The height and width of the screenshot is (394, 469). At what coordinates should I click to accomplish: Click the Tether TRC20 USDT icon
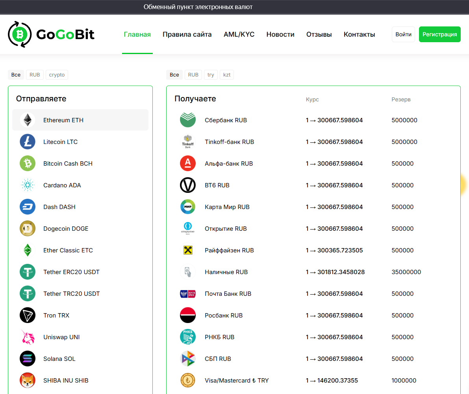[28, 294]
